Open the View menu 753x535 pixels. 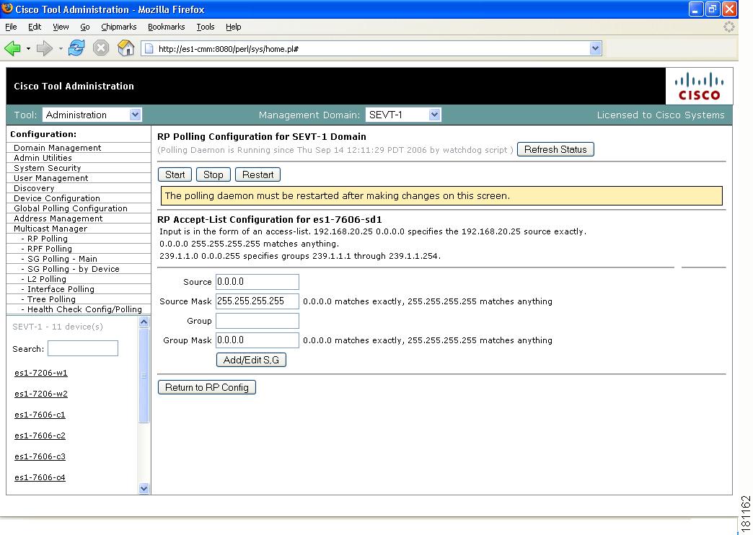[61, 27]
